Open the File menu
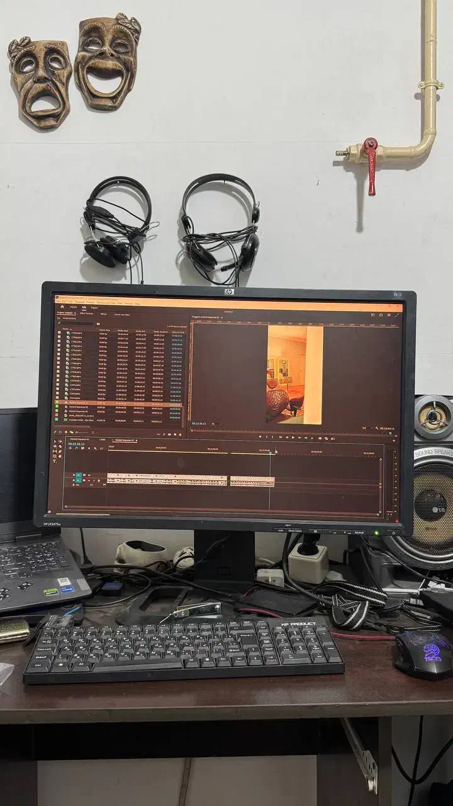The width and height of the screenshot is (453, 806). [57, 301]
